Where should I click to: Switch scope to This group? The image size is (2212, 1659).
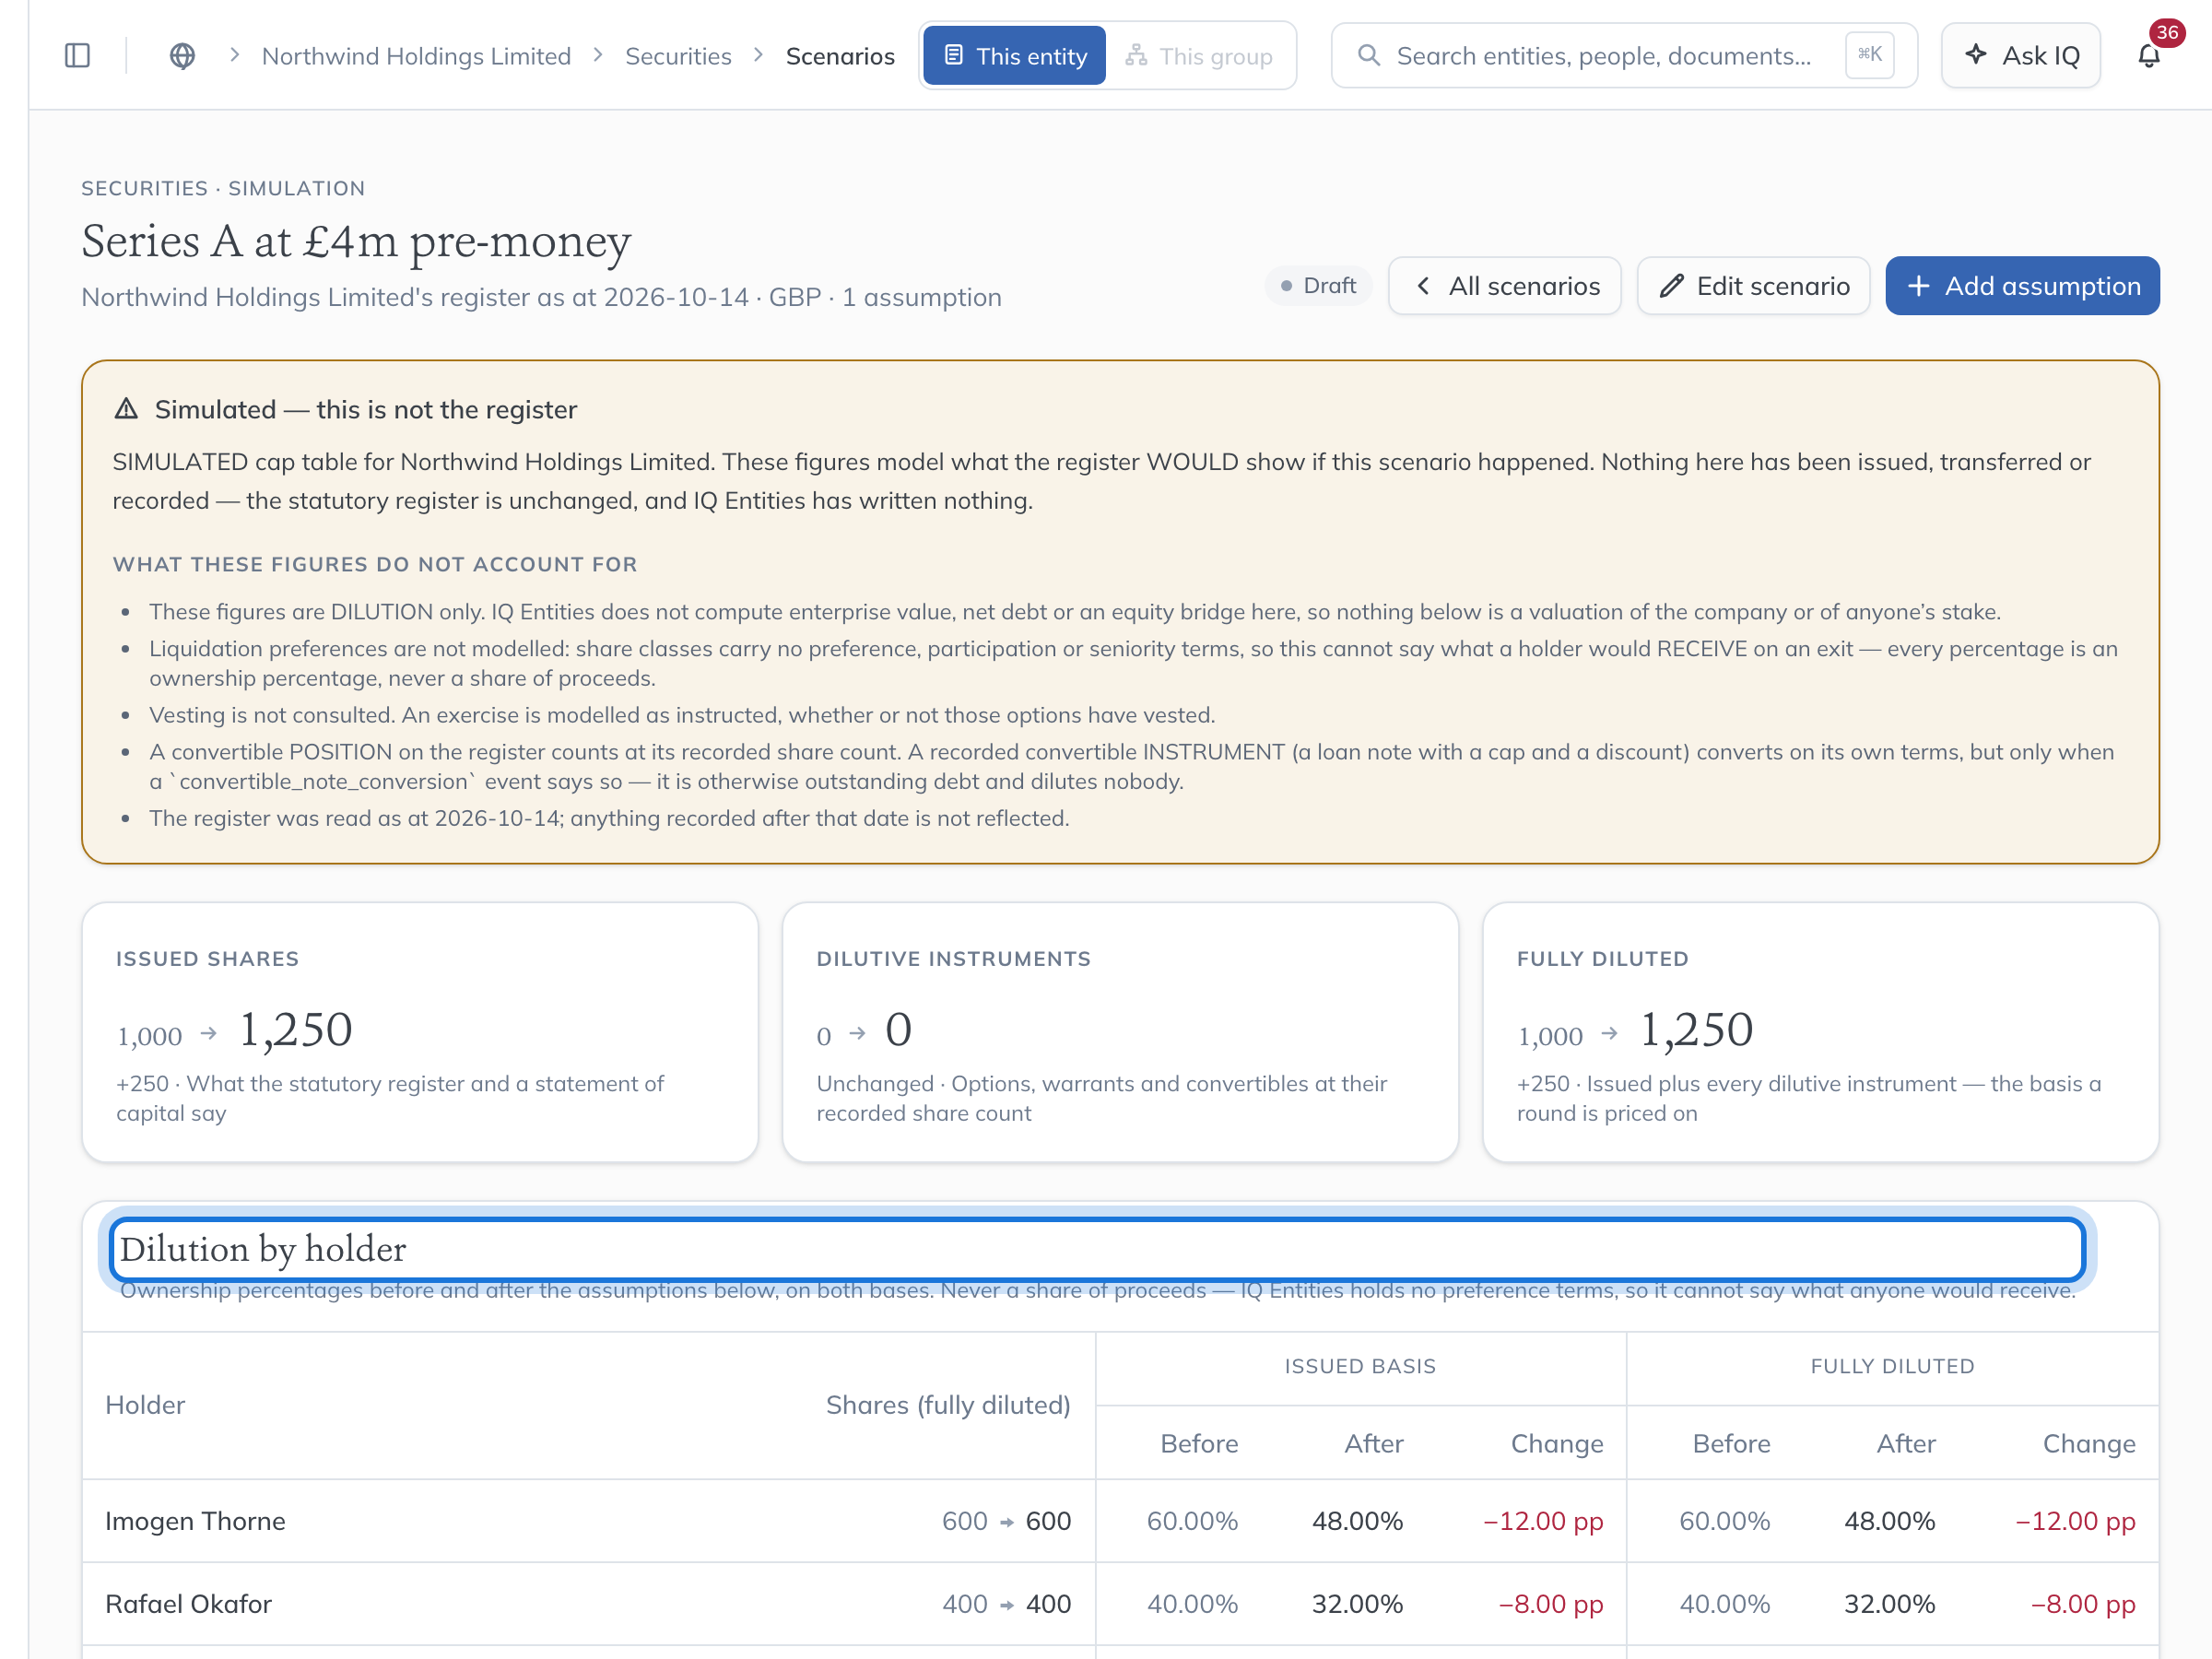(1199, 56)
